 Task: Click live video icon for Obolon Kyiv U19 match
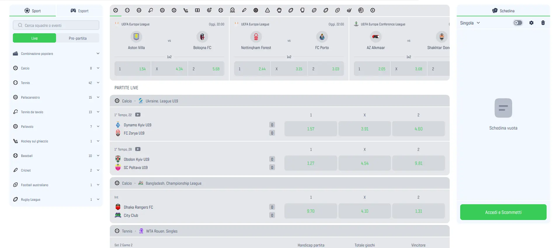point(138,149)
